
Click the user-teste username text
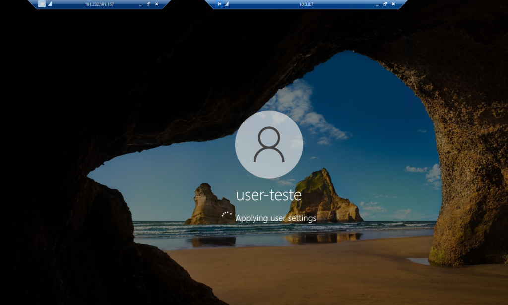click(x=269, y=195)
